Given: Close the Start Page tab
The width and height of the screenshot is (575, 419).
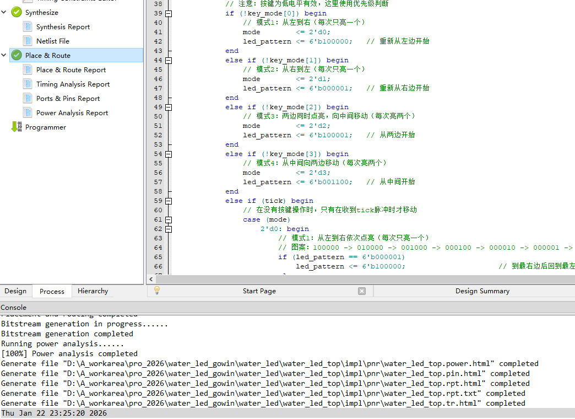Looking at the screenshot, I should coord(362,291).
